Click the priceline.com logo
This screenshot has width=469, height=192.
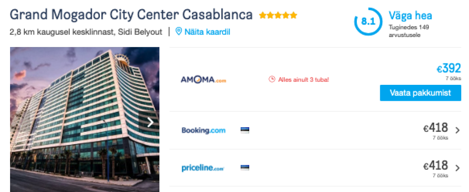(202, 168)
